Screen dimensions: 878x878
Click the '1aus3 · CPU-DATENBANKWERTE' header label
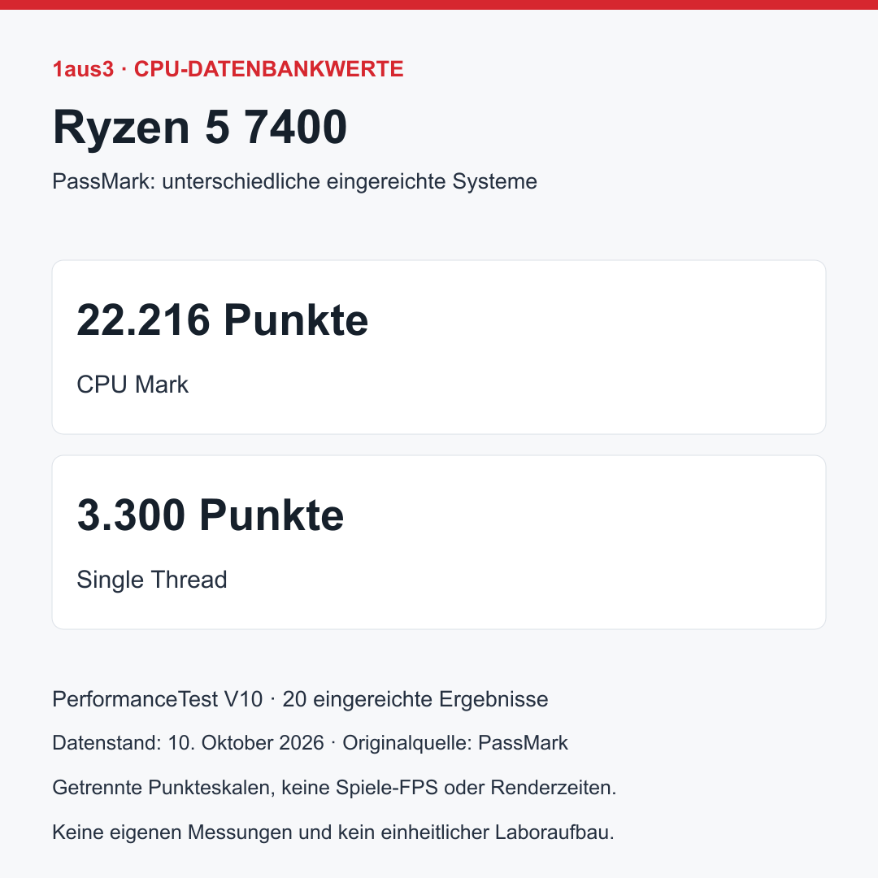click(x=228, y=69)
